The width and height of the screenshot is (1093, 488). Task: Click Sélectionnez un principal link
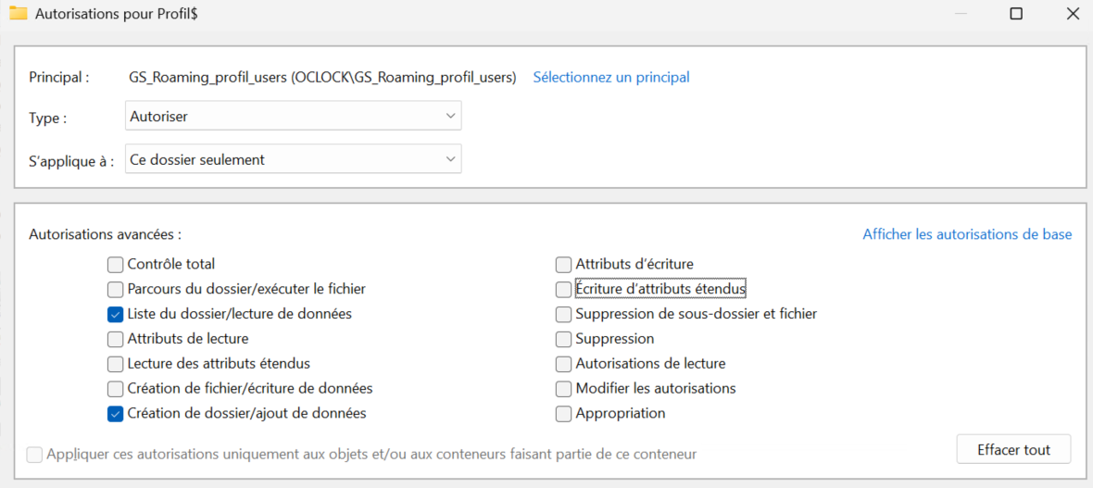(x=611, y=78)
